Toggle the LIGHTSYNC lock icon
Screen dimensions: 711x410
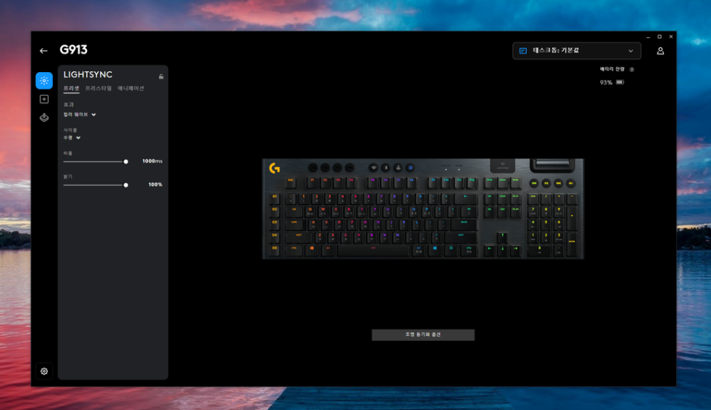tap(161, 76)
